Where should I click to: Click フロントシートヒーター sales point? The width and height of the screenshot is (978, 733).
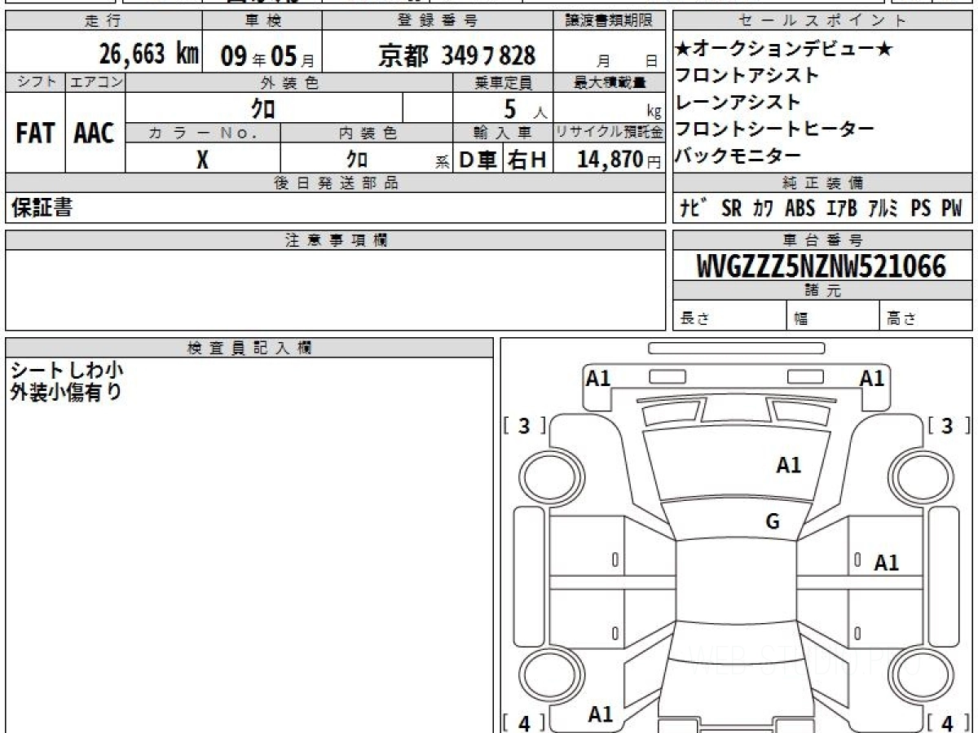click(x=775, y=129)
